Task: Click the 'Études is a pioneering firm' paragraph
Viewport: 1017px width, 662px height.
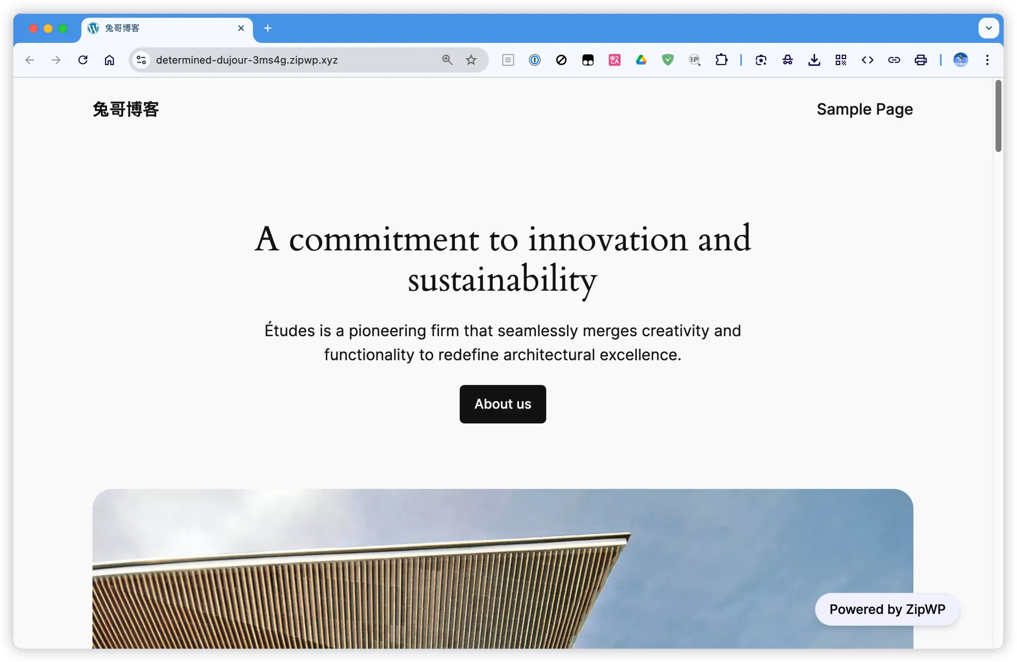Action: point(503,343)
